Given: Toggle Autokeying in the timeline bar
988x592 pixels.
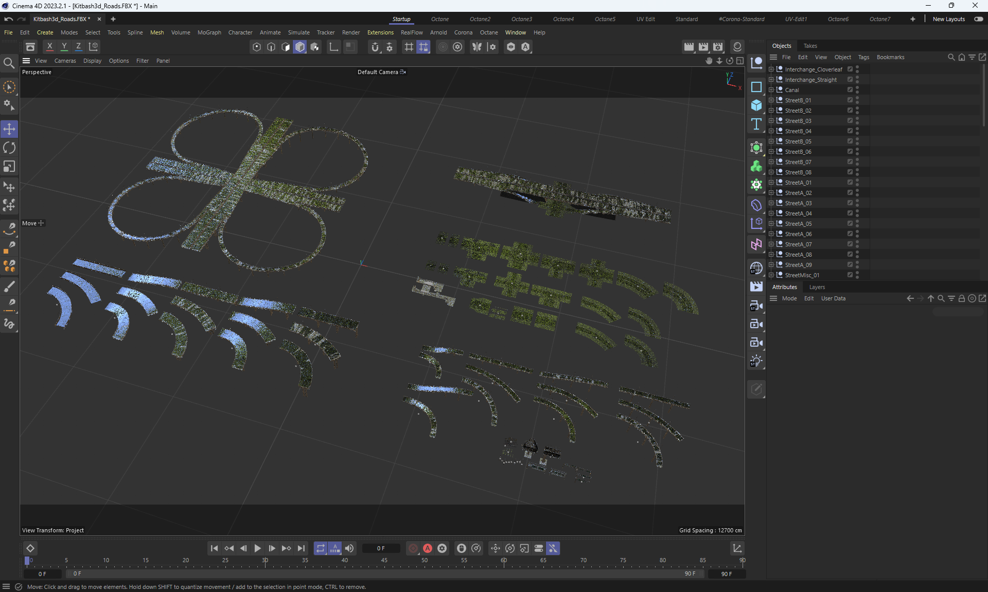Looking at the screenshot, I should coord(427,548).
